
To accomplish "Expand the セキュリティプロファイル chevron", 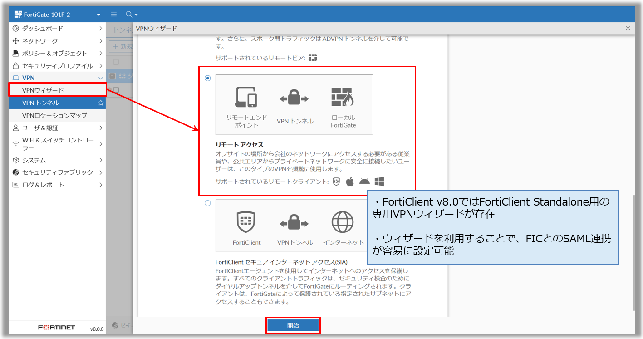I will tap(101, 66).
